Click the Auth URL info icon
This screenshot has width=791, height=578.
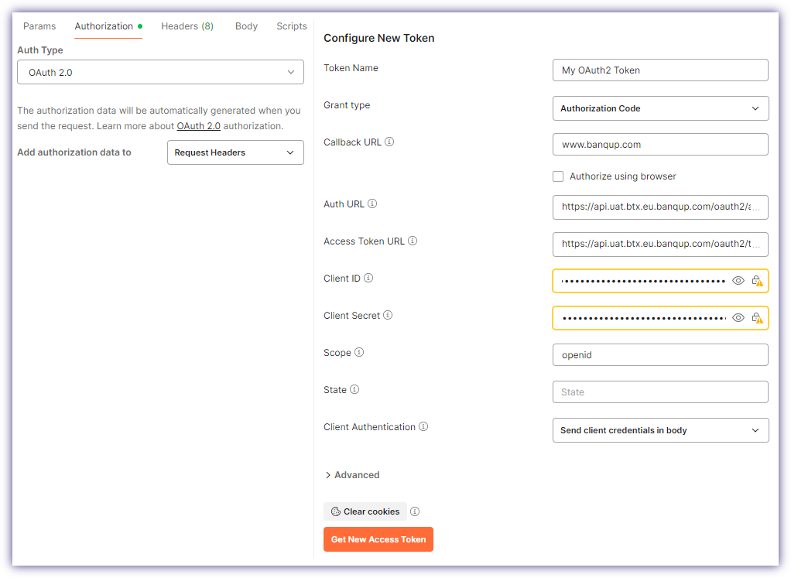[x=372, y=203]
